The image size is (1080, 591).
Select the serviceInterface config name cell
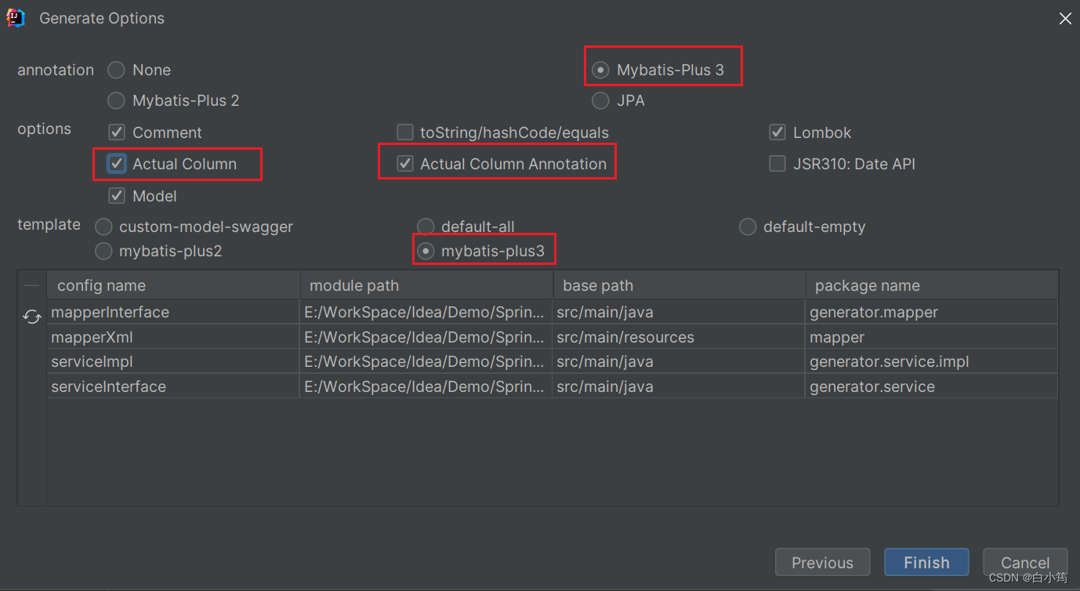point(173,386)
